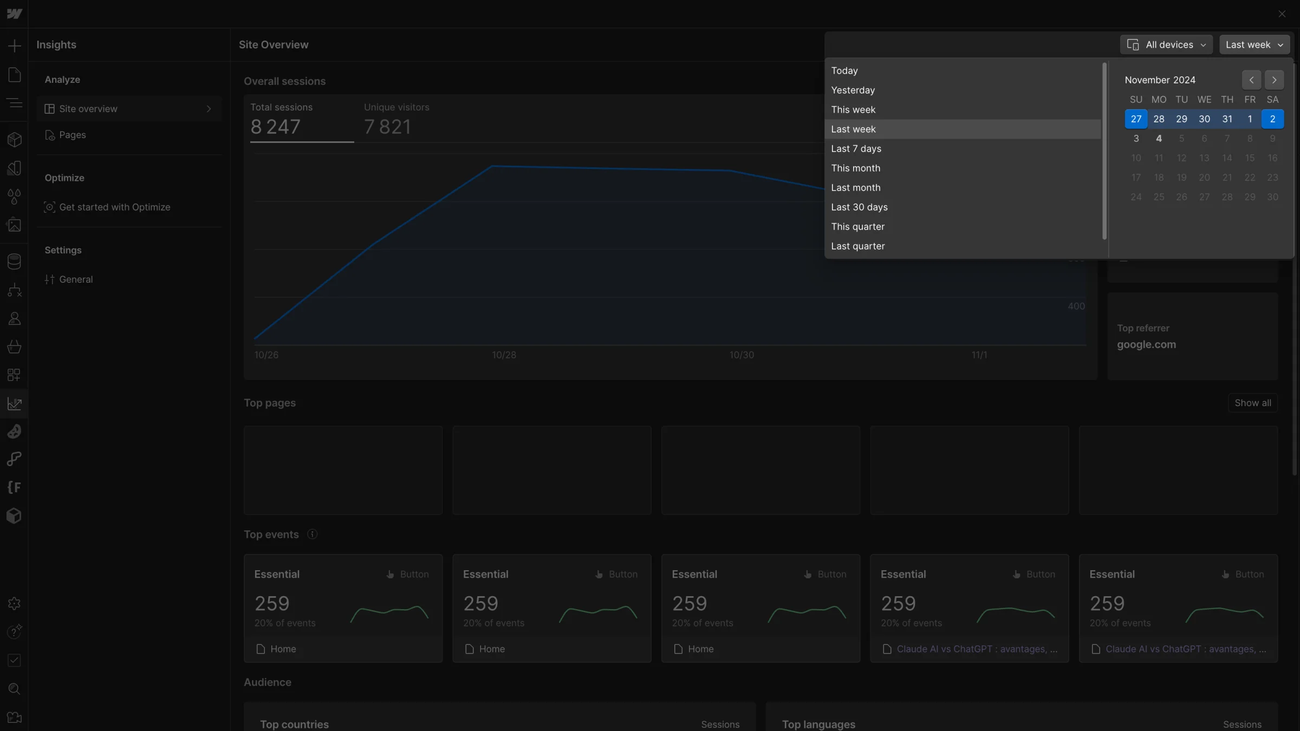Open Site overview in the Analyze section
The width and height of the screenshot is (1300, 731).
click(129, 109)
